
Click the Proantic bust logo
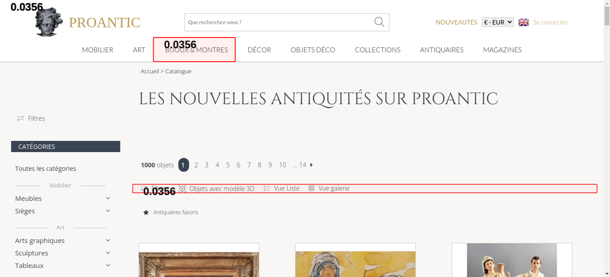(49, 22)
